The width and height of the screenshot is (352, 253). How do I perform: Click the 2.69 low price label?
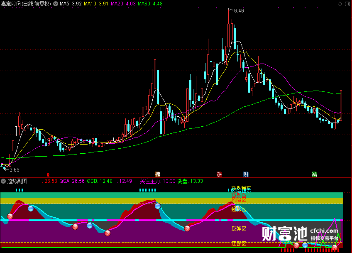coord(15,169)
